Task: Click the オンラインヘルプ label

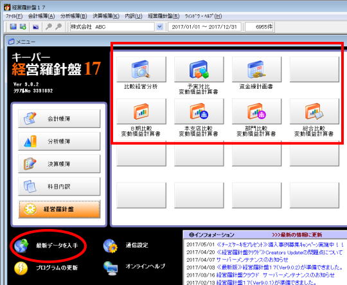Action: pos(145,266)
